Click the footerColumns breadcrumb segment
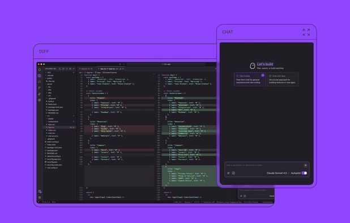The width and height of the screenshot is (350, 223). 110,72
